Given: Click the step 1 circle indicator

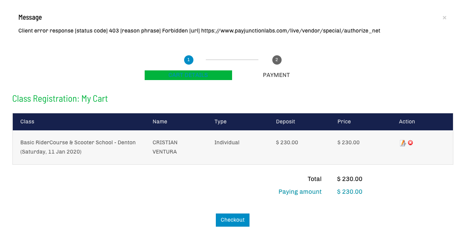Looking at the screenshot, I should pos(189,60).
